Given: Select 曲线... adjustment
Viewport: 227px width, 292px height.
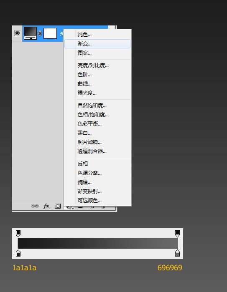Looking at the screenshot, I should click(x=97, y=84).
